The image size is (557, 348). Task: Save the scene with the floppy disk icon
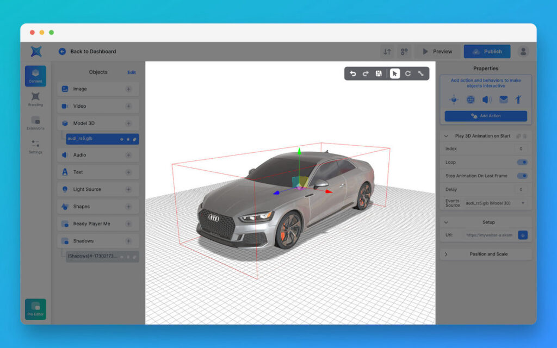[x=379, y=73]
